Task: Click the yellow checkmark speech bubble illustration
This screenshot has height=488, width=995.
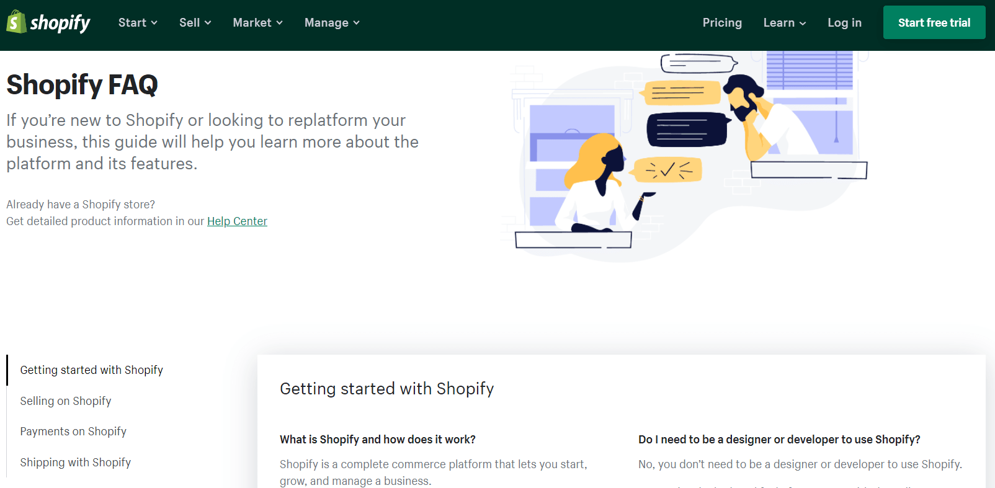Action: click(x=667, y=170)
